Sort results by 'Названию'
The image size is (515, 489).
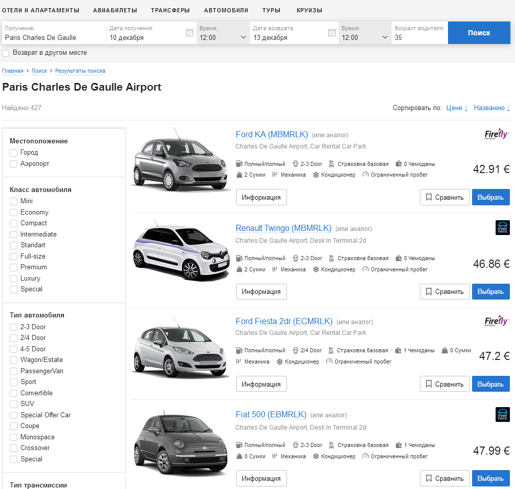tap(492, 108)
